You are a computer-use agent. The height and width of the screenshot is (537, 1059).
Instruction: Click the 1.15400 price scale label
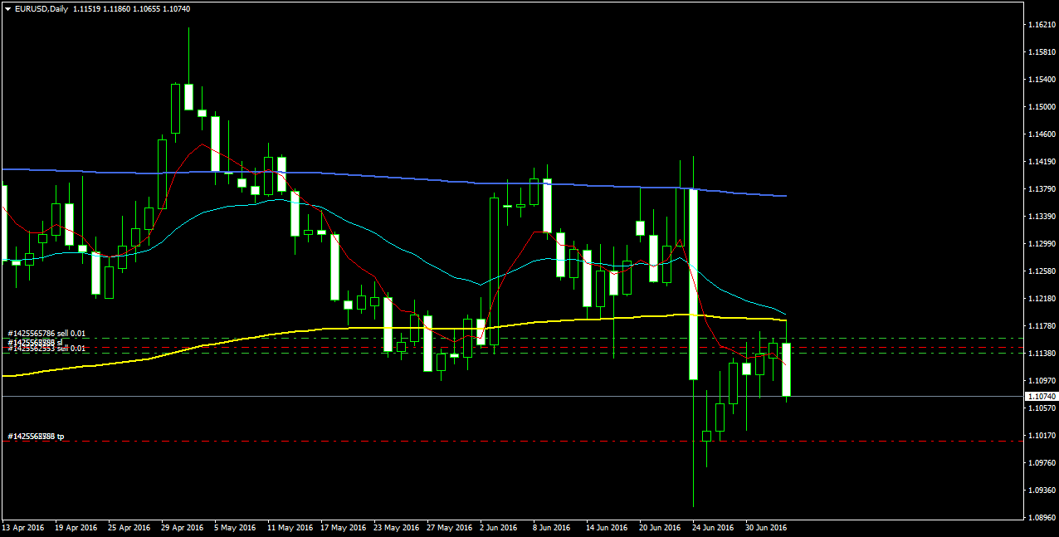[1042, 80]
